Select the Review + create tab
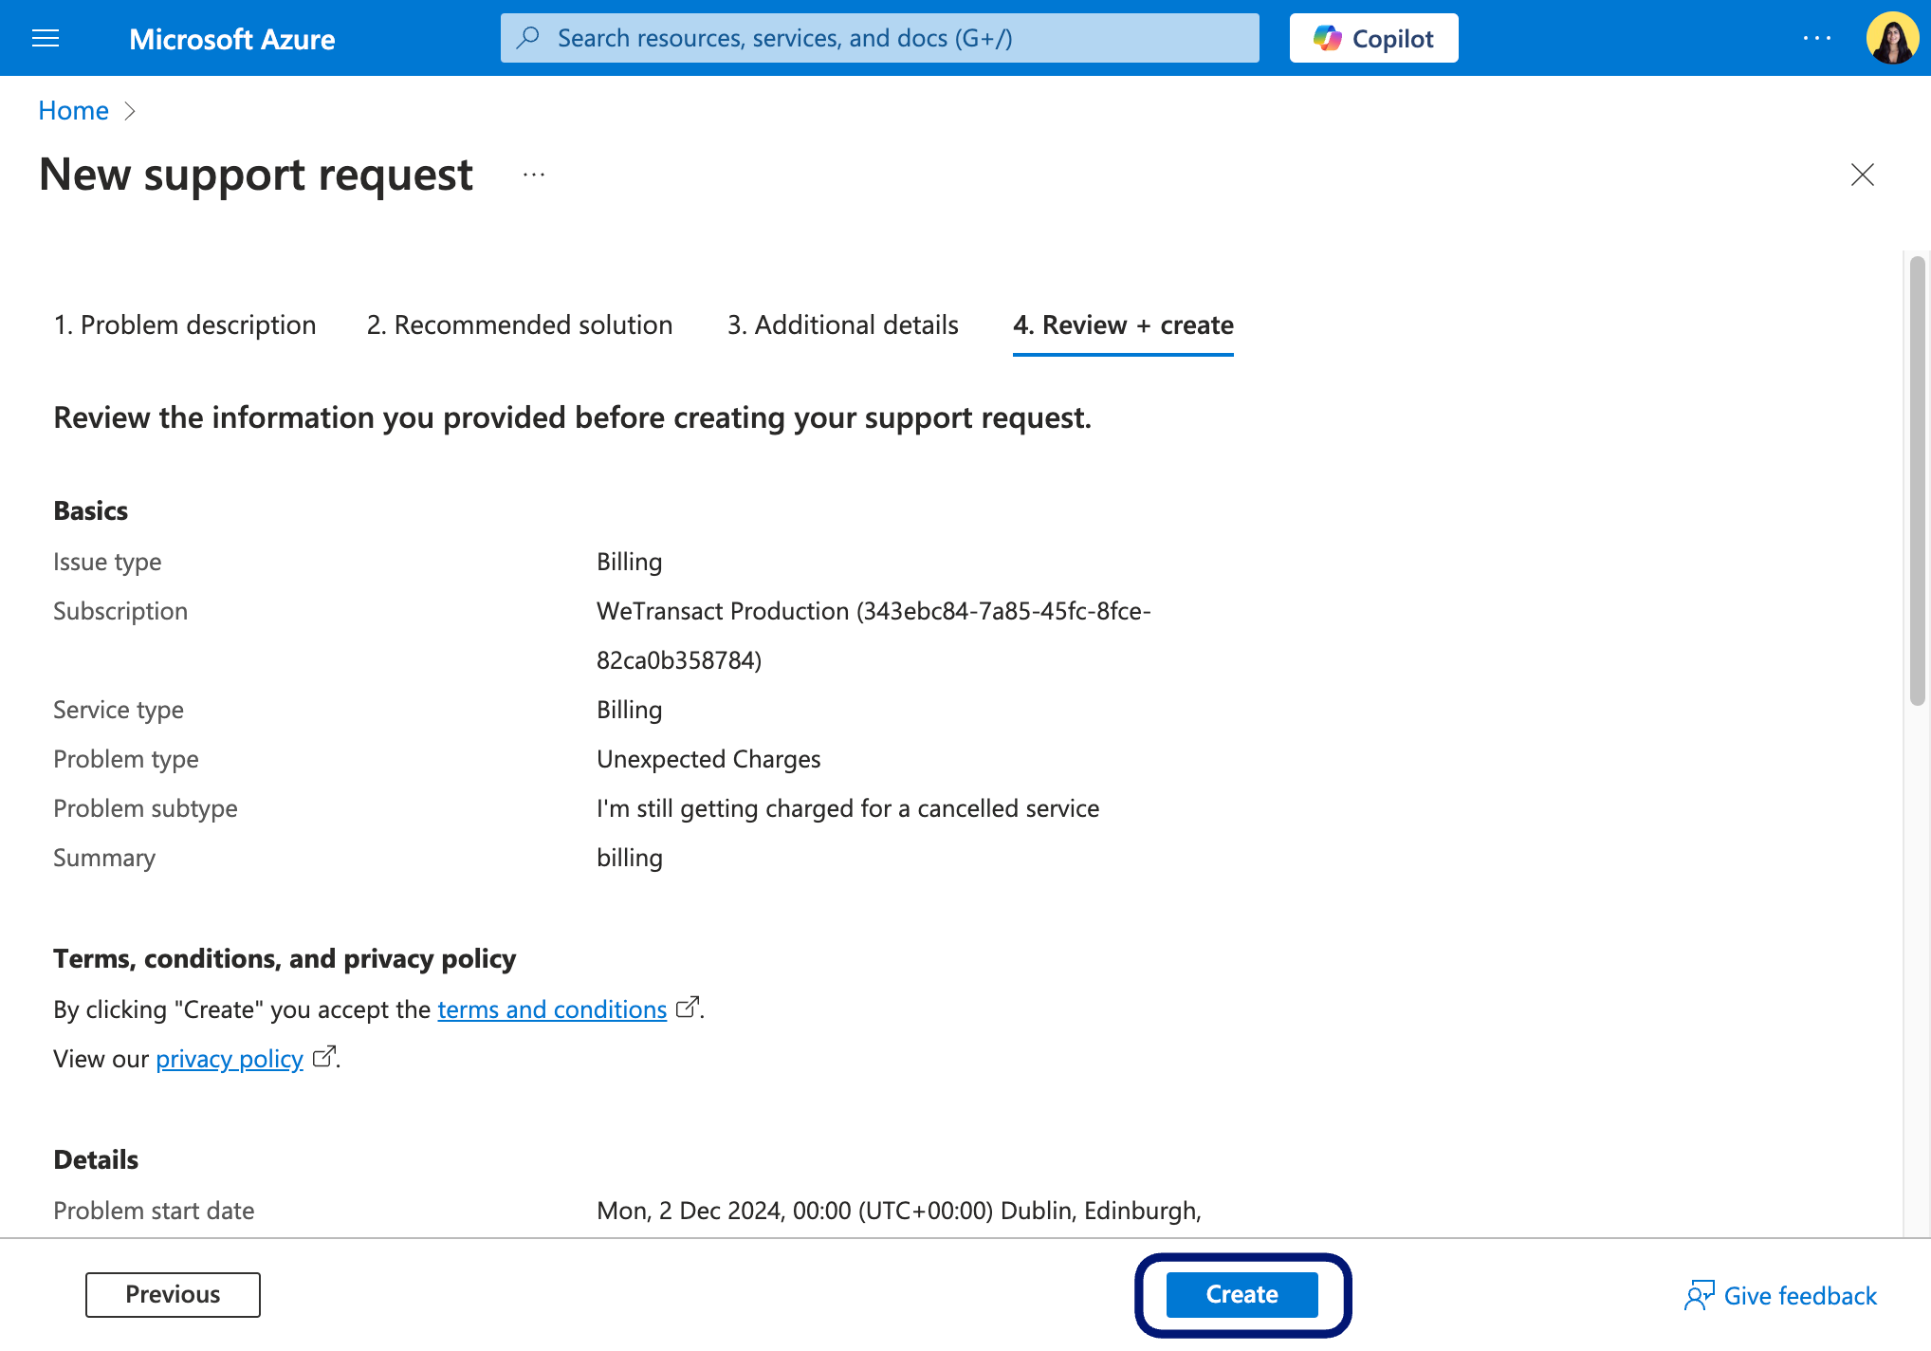Viewport: 1931px width, 1351px height. [1123, 324]
